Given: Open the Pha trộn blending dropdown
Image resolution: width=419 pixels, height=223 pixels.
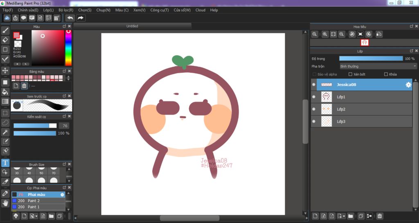Looking at the screenshot, I should [x=378, y=66].
